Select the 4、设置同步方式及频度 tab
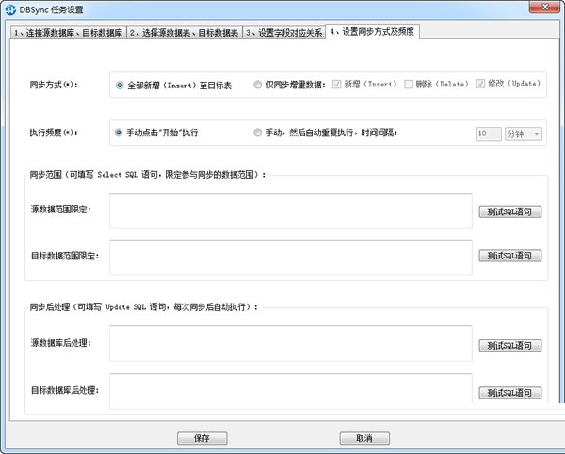565x454 pixels. (x=372, y=31)
